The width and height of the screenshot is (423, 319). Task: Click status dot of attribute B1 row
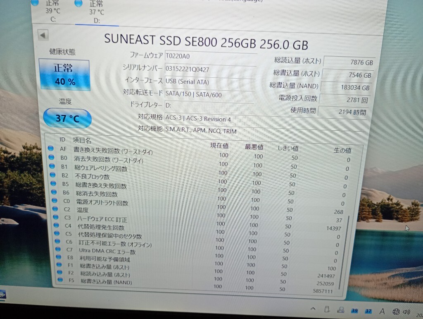(x=52, y=166)
